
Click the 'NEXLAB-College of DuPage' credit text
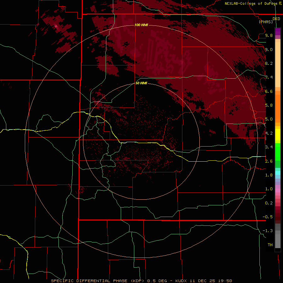pyautogui.click(x=251, y=3)
